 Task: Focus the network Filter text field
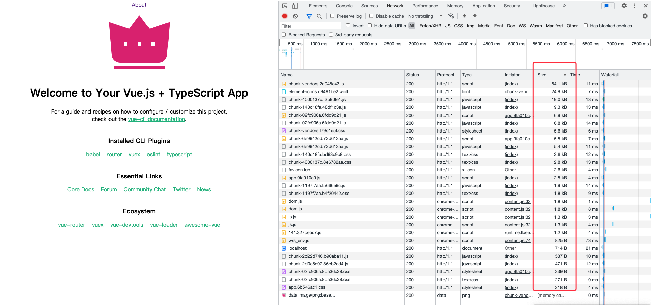pos(310,26)
